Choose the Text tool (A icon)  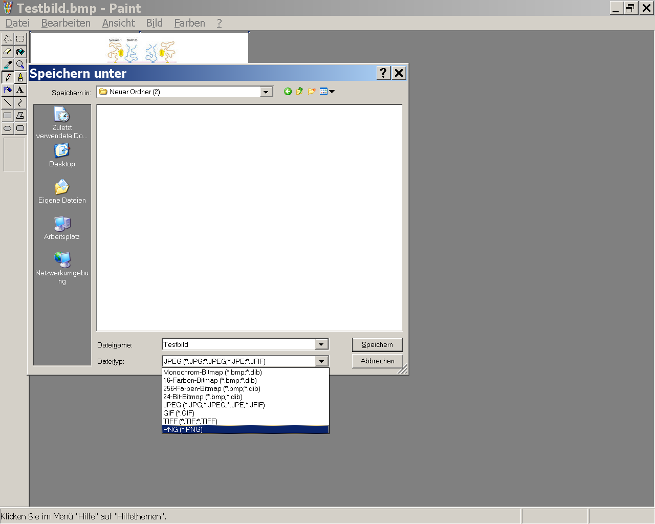click(20, 90)
